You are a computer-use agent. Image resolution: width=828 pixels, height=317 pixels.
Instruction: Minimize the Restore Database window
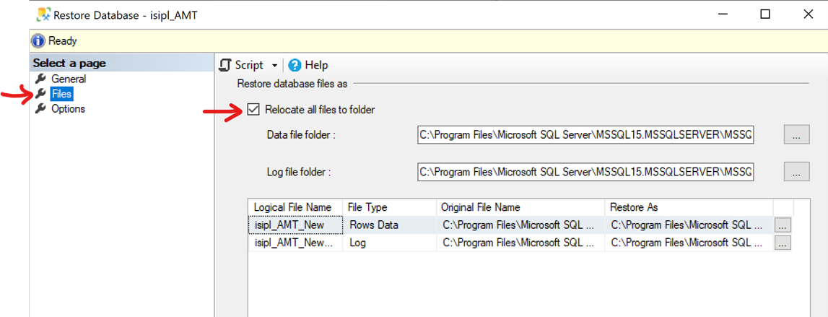point(723,14)
